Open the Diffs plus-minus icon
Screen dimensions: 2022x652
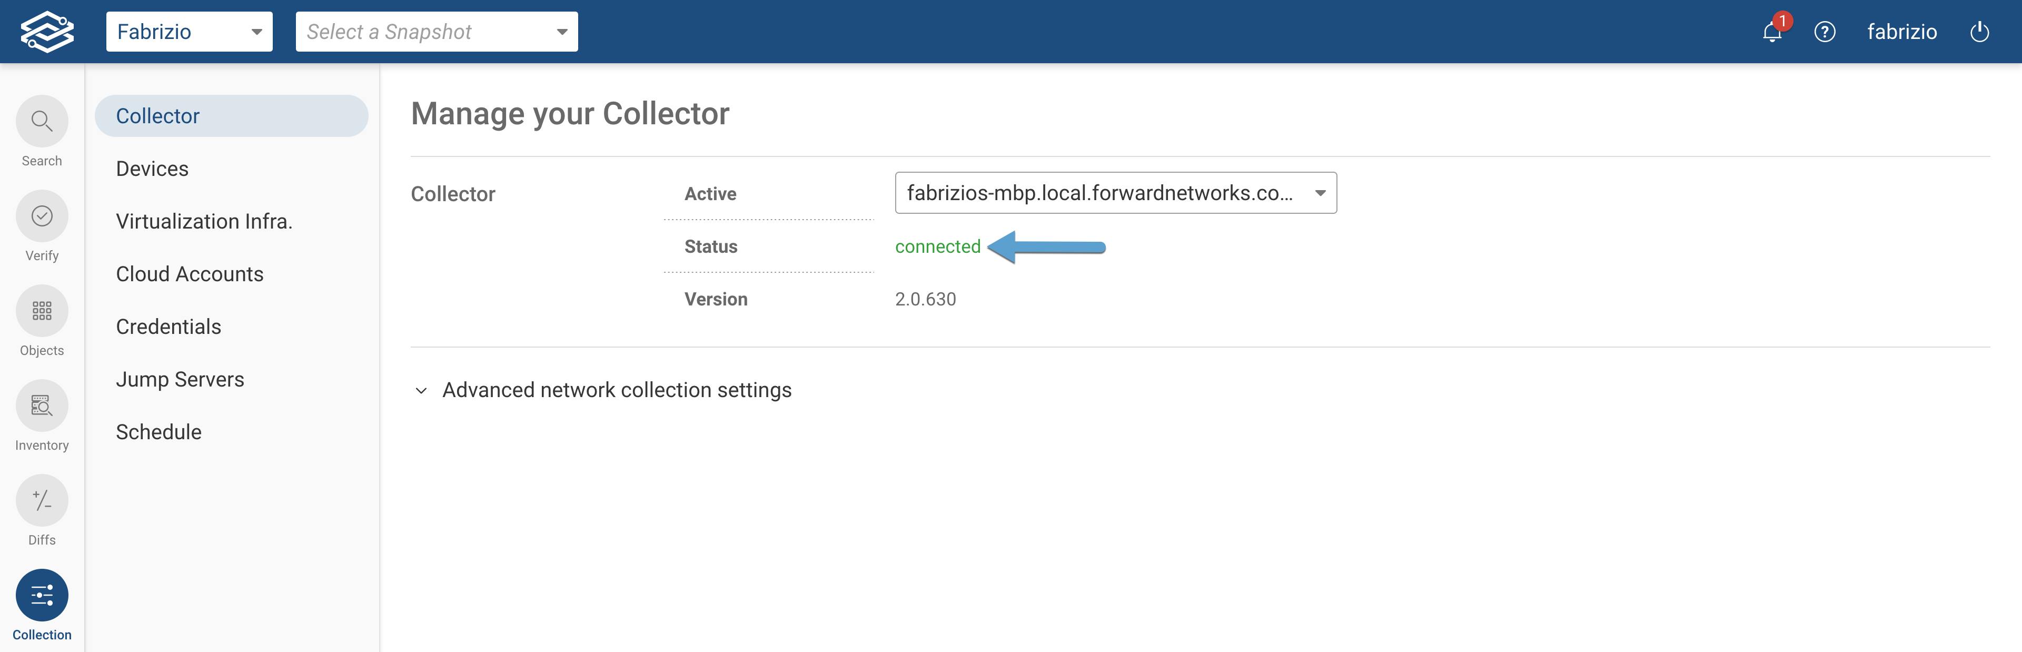pos(42,500)
